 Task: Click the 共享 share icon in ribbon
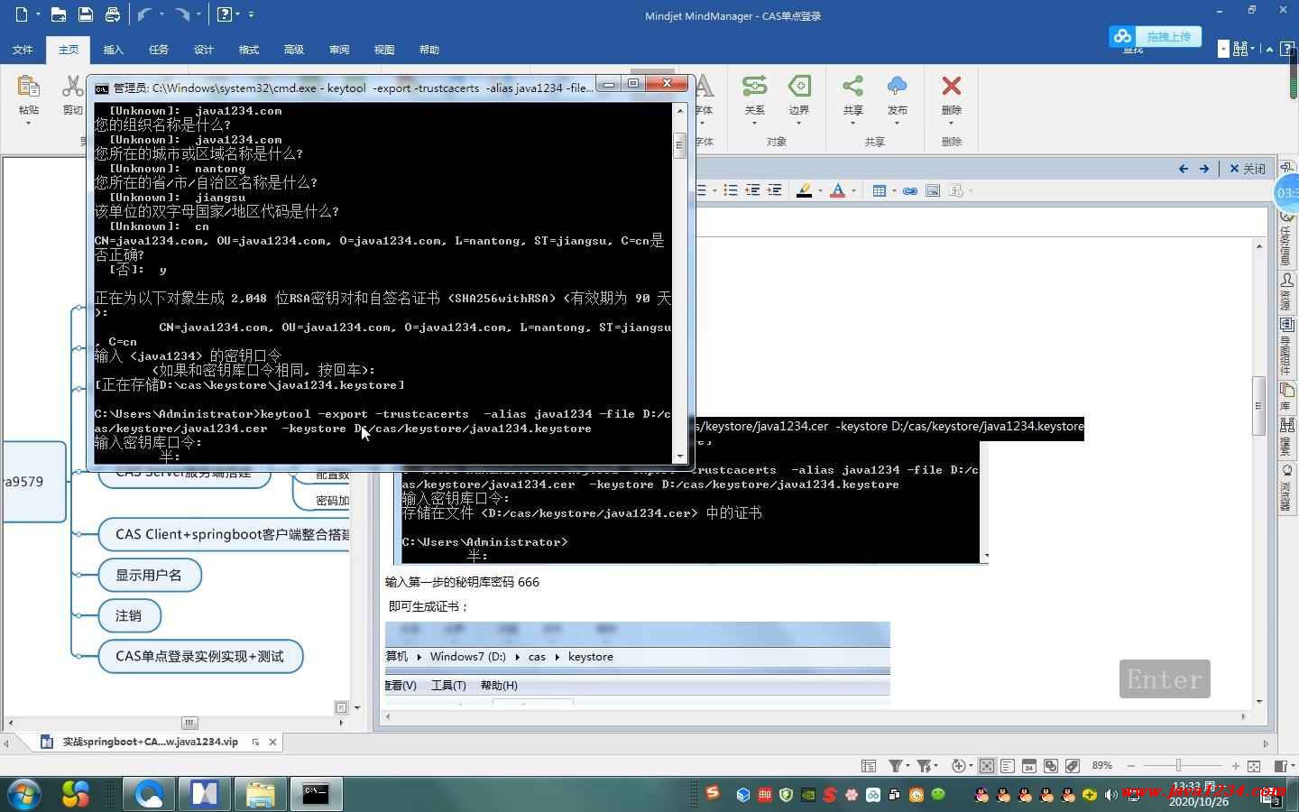click(852, 87)
